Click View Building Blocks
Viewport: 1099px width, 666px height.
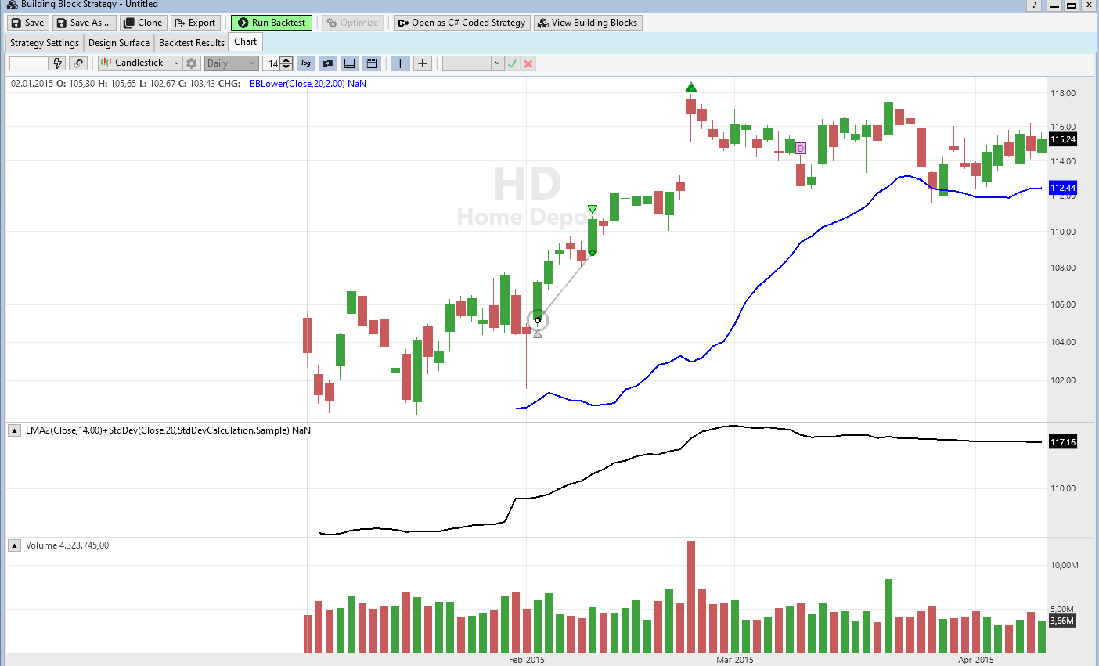588,23
